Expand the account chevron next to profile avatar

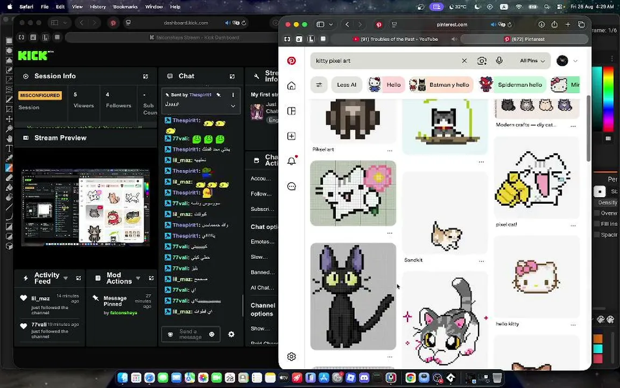(x=575, y=61)
